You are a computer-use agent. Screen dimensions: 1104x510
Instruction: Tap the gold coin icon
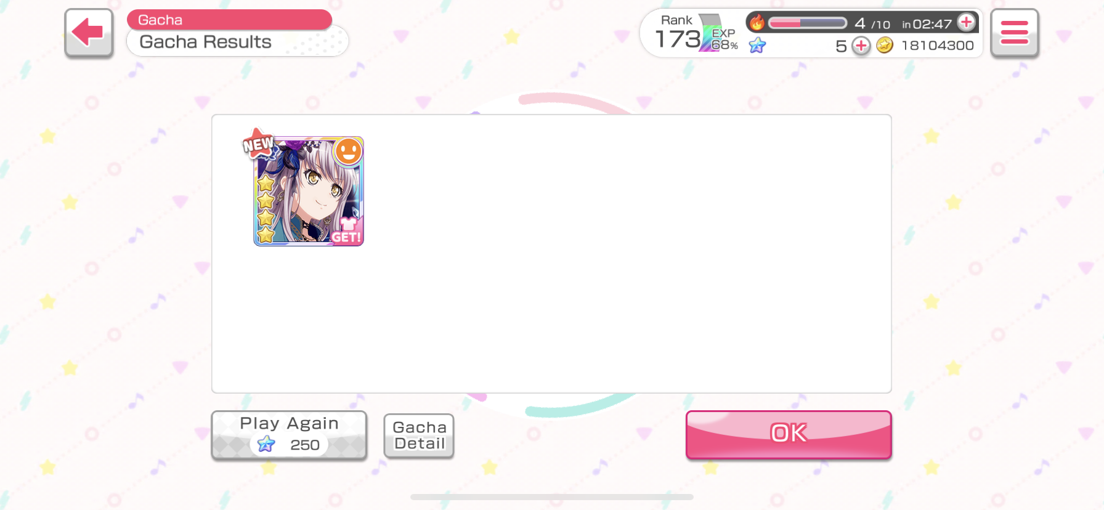pyautogui.click(x=885, y=45)
